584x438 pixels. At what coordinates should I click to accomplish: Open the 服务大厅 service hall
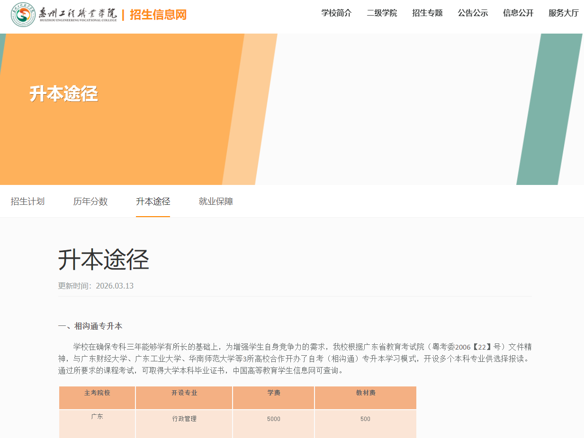pyautogui.click(x=563, y=13)
